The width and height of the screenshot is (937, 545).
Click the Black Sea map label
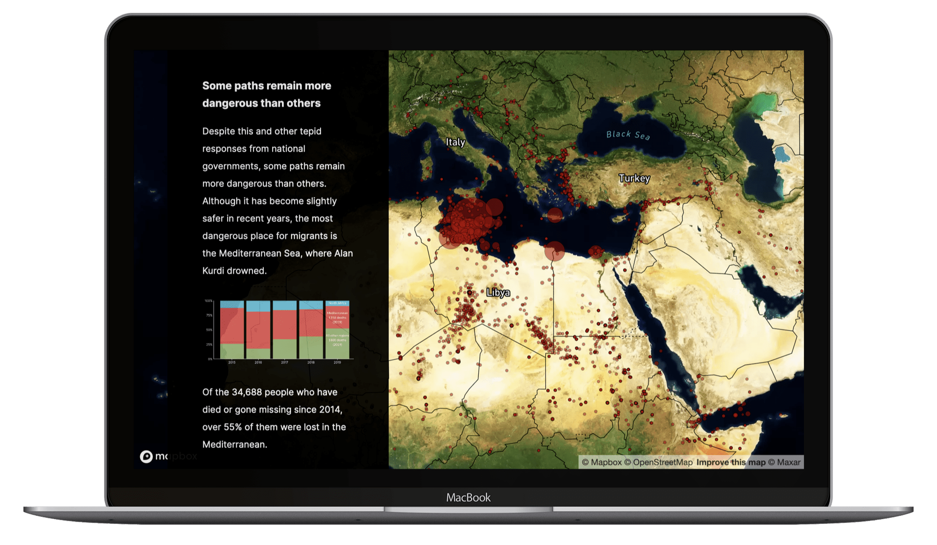628,135
